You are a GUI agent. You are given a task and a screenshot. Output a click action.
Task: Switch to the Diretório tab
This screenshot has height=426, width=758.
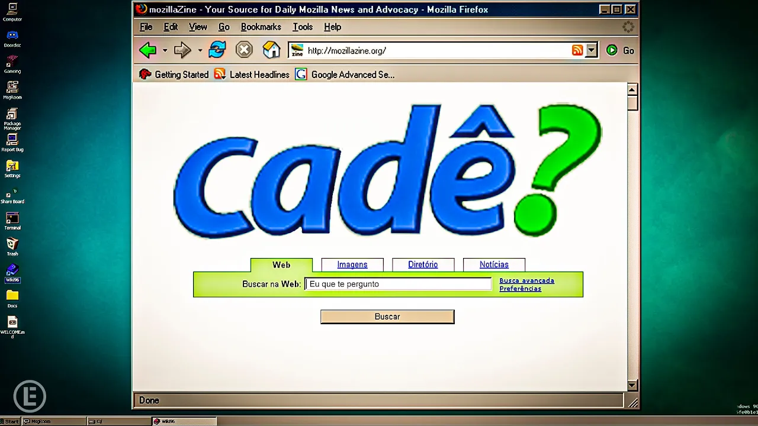(423, 264)
